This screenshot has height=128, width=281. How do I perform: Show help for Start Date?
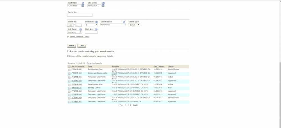click(x=83, y=3)
